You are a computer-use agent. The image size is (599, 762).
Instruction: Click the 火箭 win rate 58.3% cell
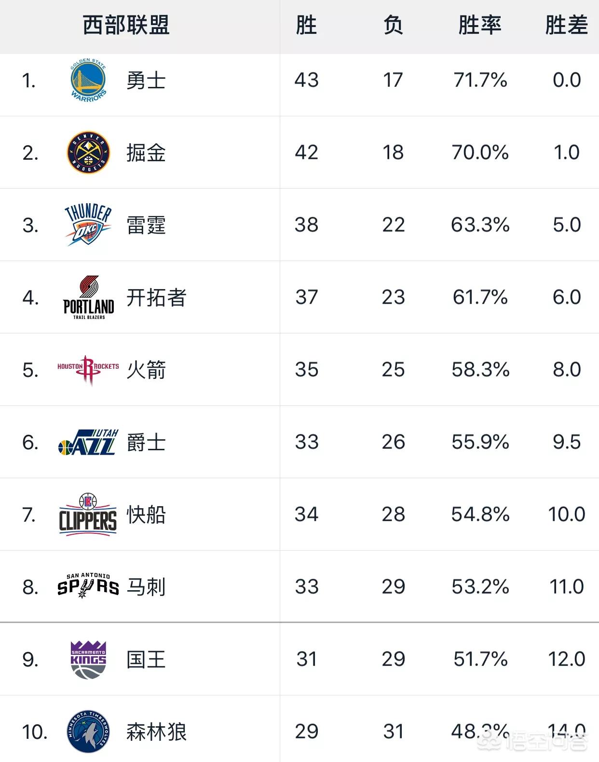click(480, 370)
